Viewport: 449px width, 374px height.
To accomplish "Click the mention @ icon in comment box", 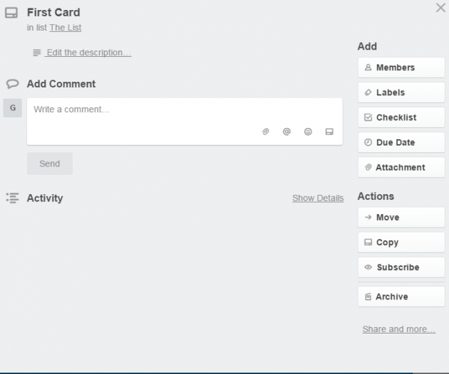I will [x=287, y=132].
